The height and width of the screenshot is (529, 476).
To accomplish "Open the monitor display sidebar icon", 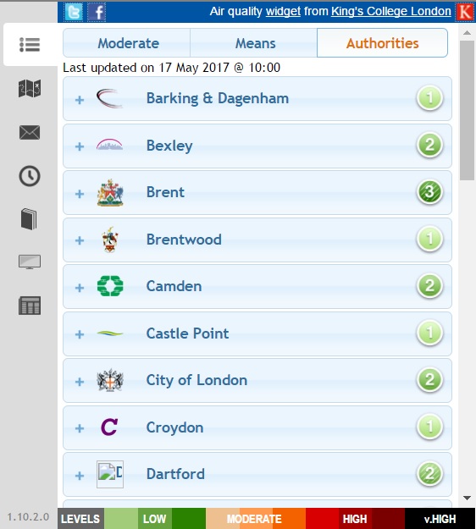I will pyautogui.click(x=30, y=262).
